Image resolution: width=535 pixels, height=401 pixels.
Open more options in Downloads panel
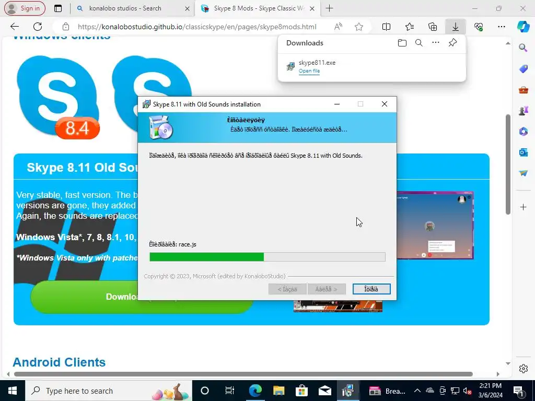tap(436, 43)
